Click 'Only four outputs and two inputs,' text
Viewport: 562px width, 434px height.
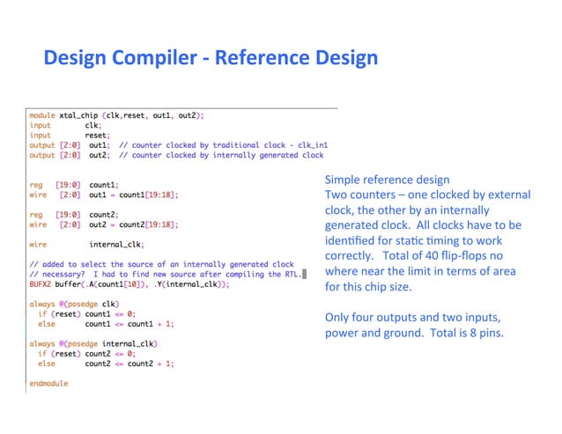[x=413, y=318]
